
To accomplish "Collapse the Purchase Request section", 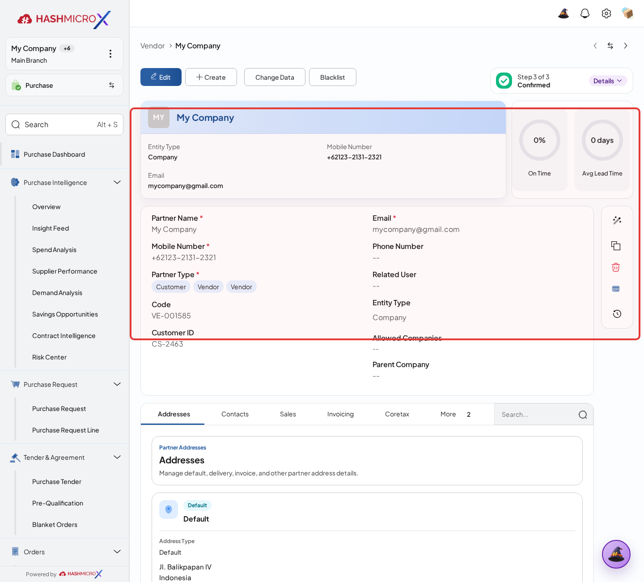I will click(x=117, y=384).
